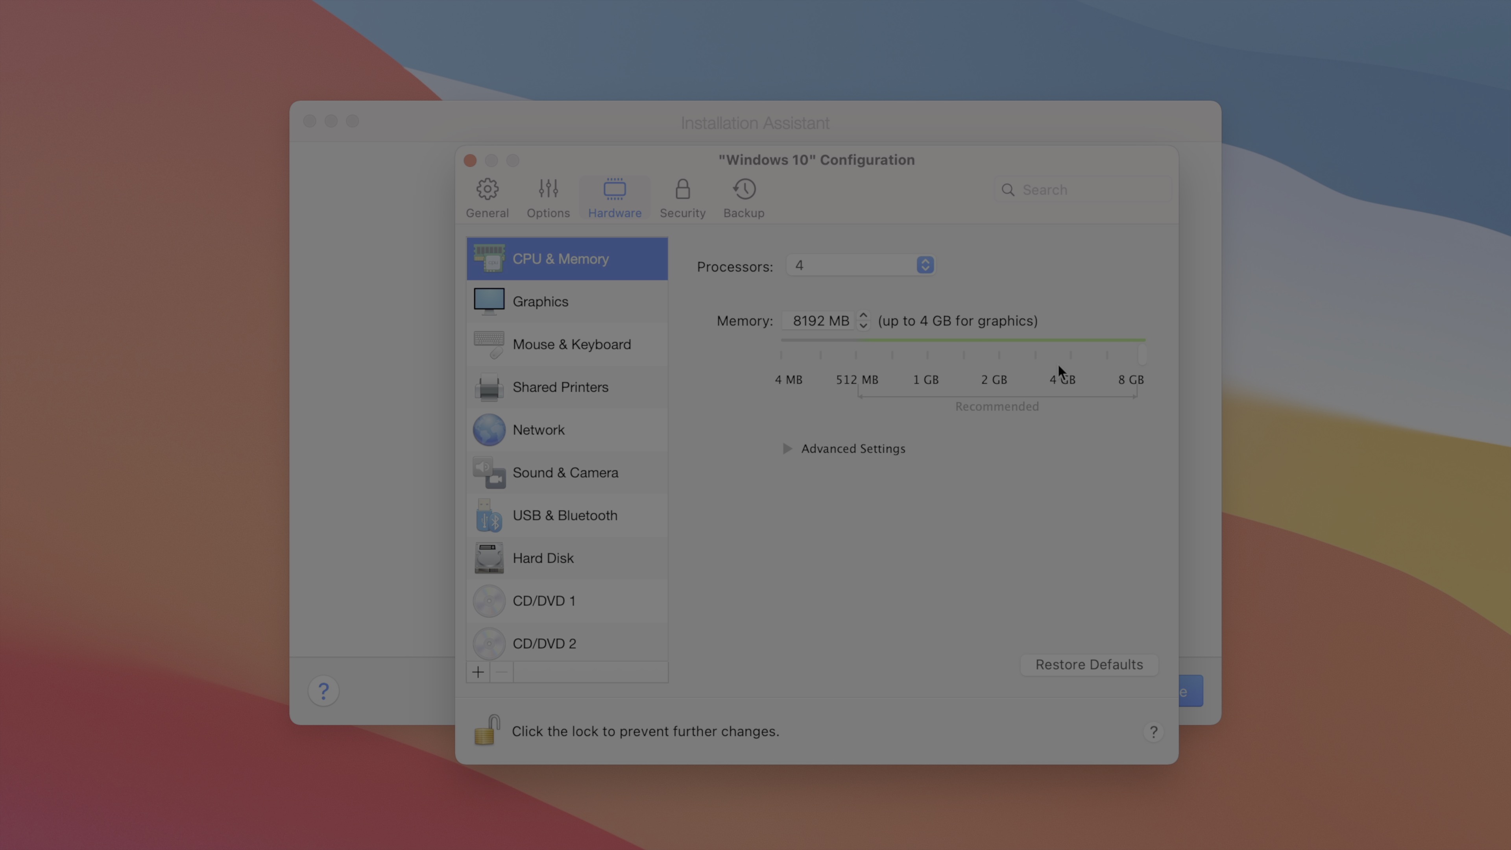Expand Advanced Settings disclosure triangle
This screenshot has width=1511, height=850.
coord(787,449)
